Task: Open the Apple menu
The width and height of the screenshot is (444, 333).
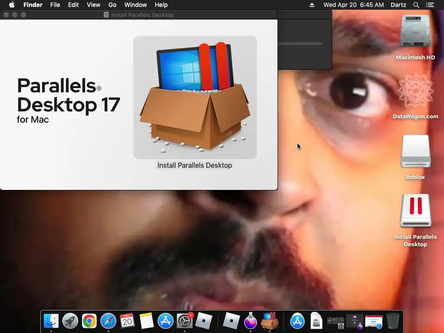Action: pyautogui.click(x=12, y=5)
